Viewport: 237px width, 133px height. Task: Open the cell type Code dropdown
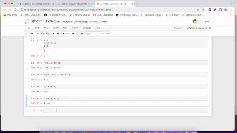pyautogui.click(x=94, y=34)
